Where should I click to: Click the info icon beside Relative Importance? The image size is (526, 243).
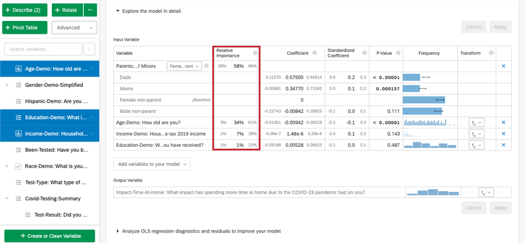coord(255,53)
